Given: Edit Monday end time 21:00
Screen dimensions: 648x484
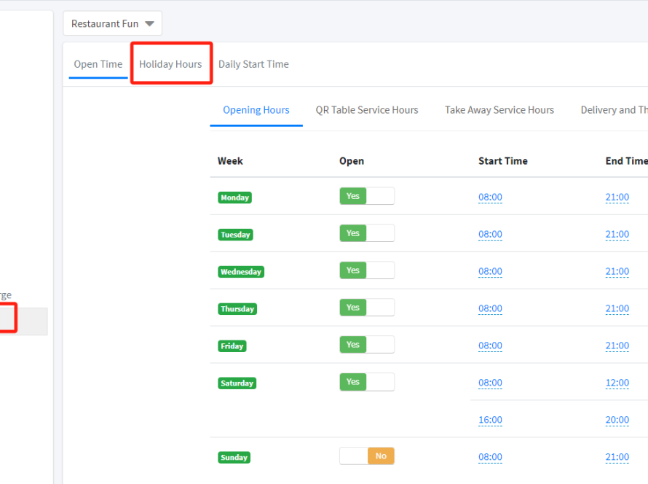Looking at the screenshot, I should click(x=617, y=198).
